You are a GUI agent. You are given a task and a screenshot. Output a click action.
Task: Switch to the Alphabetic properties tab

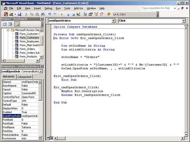coord(9,76)
